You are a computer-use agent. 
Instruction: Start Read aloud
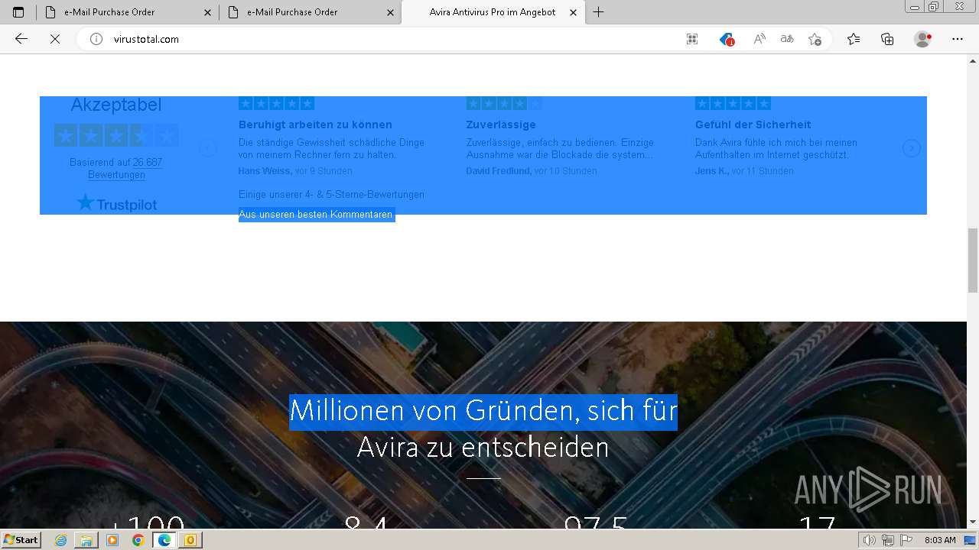pyautogui.click(x=759, y=39)
